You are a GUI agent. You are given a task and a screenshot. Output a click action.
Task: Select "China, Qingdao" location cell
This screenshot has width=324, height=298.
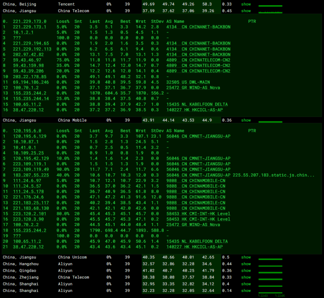click(19, 270)
